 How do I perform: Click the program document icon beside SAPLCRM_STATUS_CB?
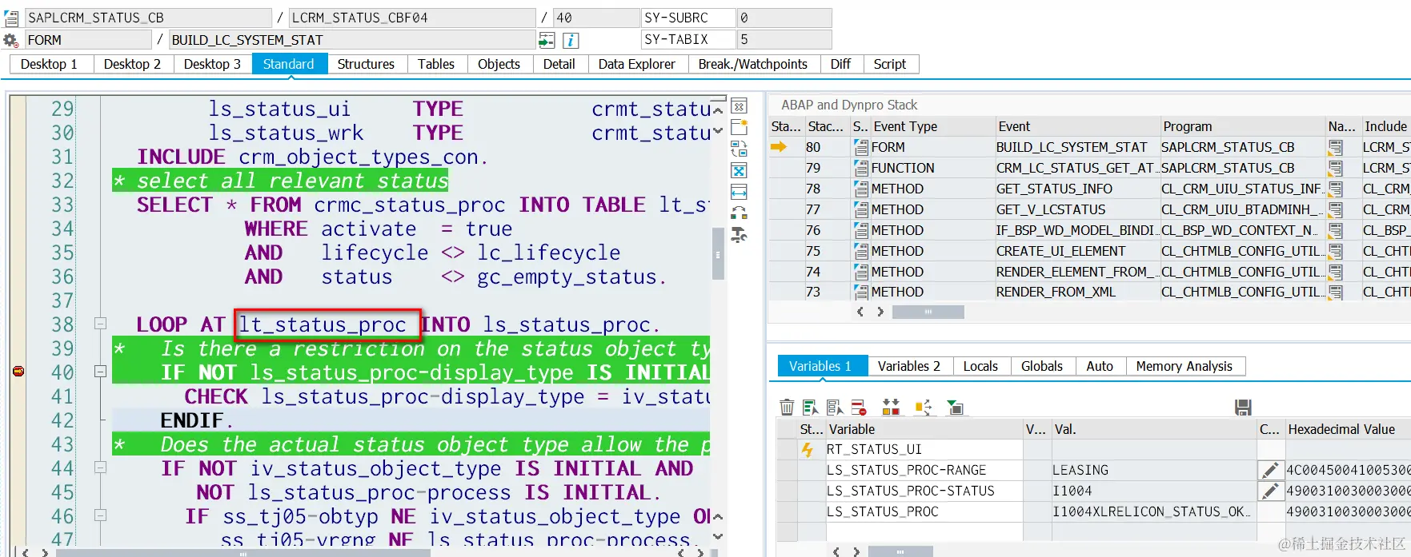click(11, 18)
